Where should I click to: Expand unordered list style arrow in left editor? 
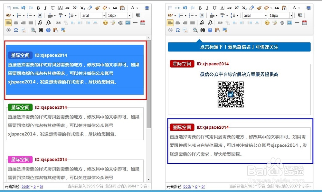[x=34, y=15]
